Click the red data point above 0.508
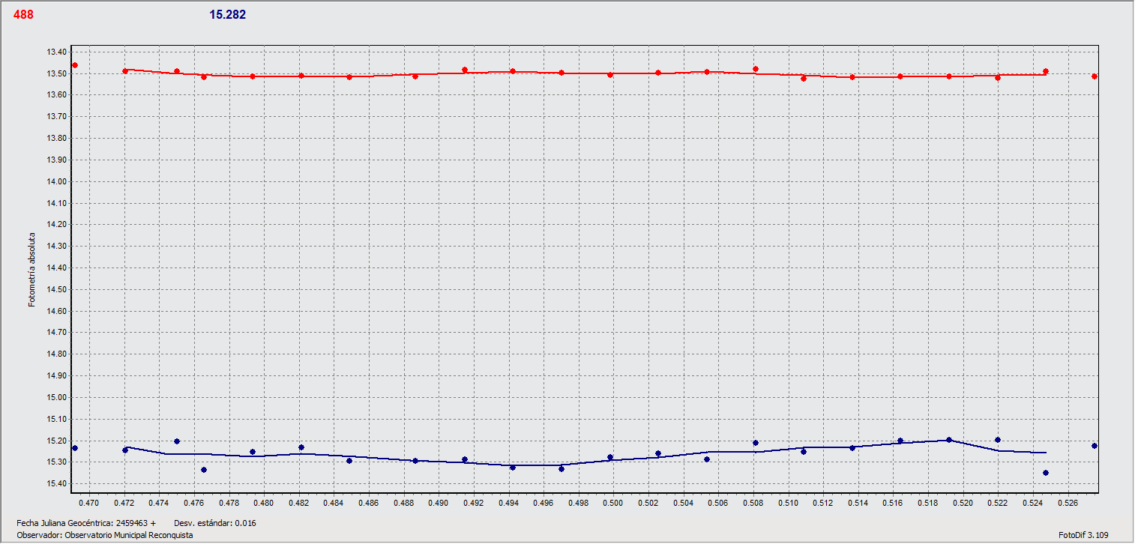Image resolution: width=1135 pixels, height=544 pixels. (x=756, y=69)
